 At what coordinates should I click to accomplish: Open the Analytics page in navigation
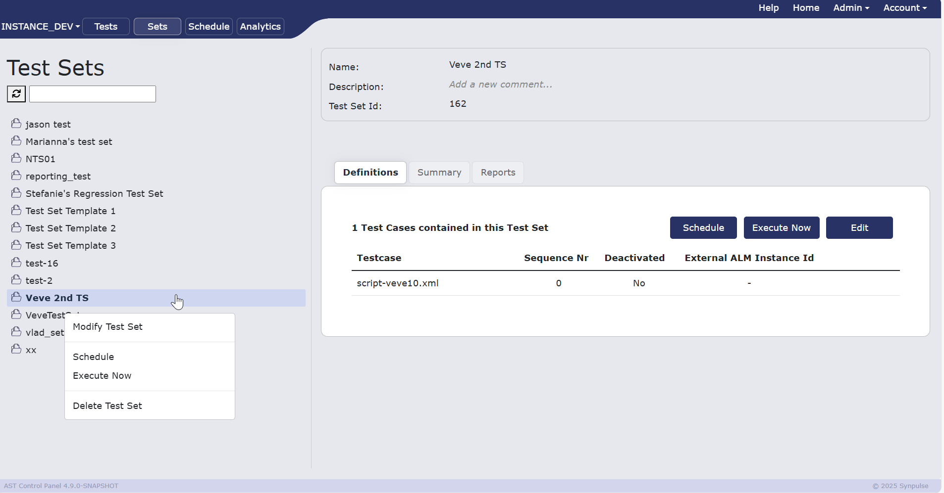click(261, 27)
